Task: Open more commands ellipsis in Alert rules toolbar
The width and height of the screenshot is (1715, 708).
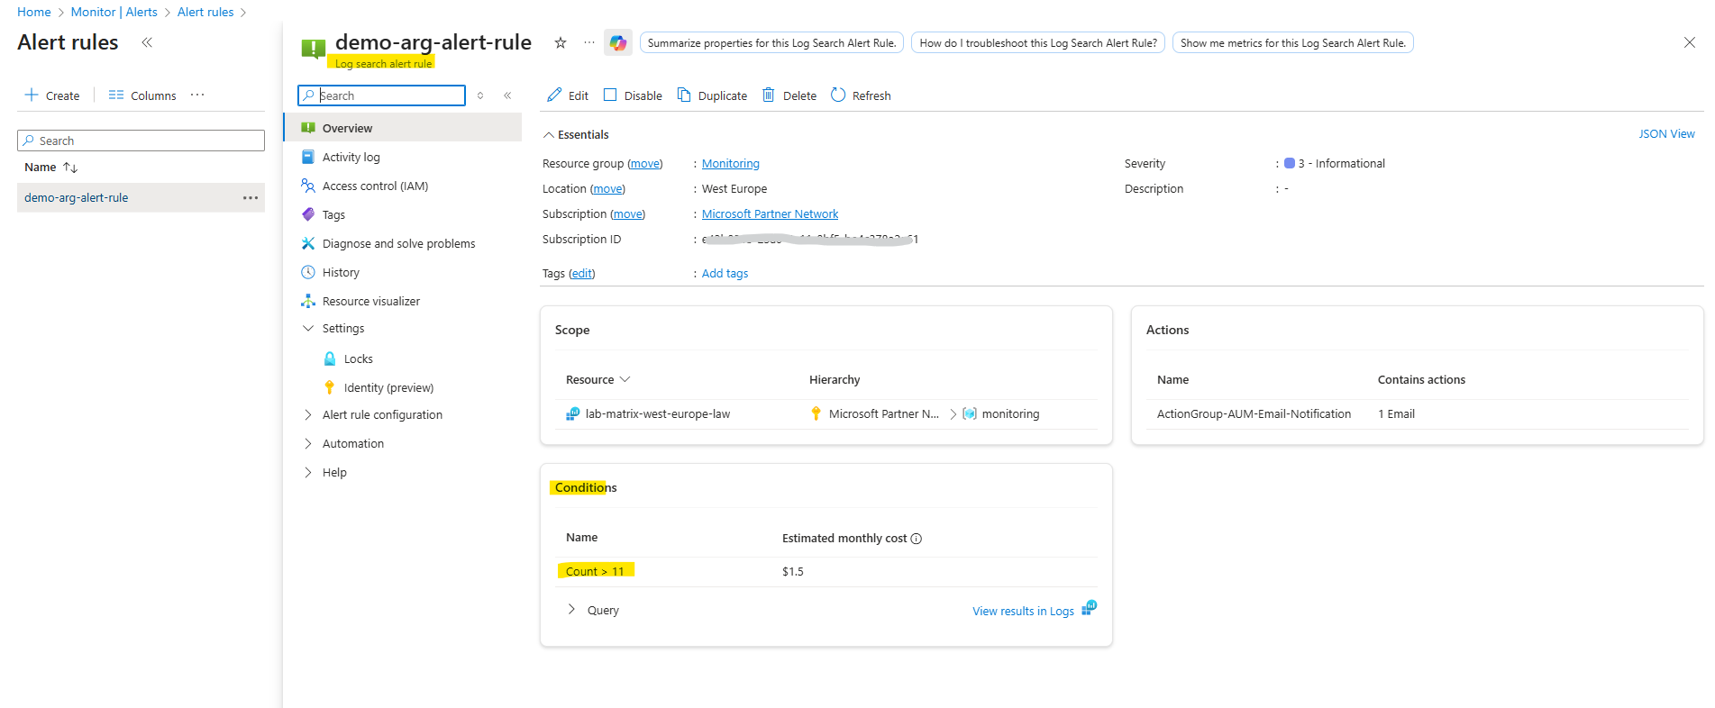Action: pyautogui.click(x=197, y=95)
